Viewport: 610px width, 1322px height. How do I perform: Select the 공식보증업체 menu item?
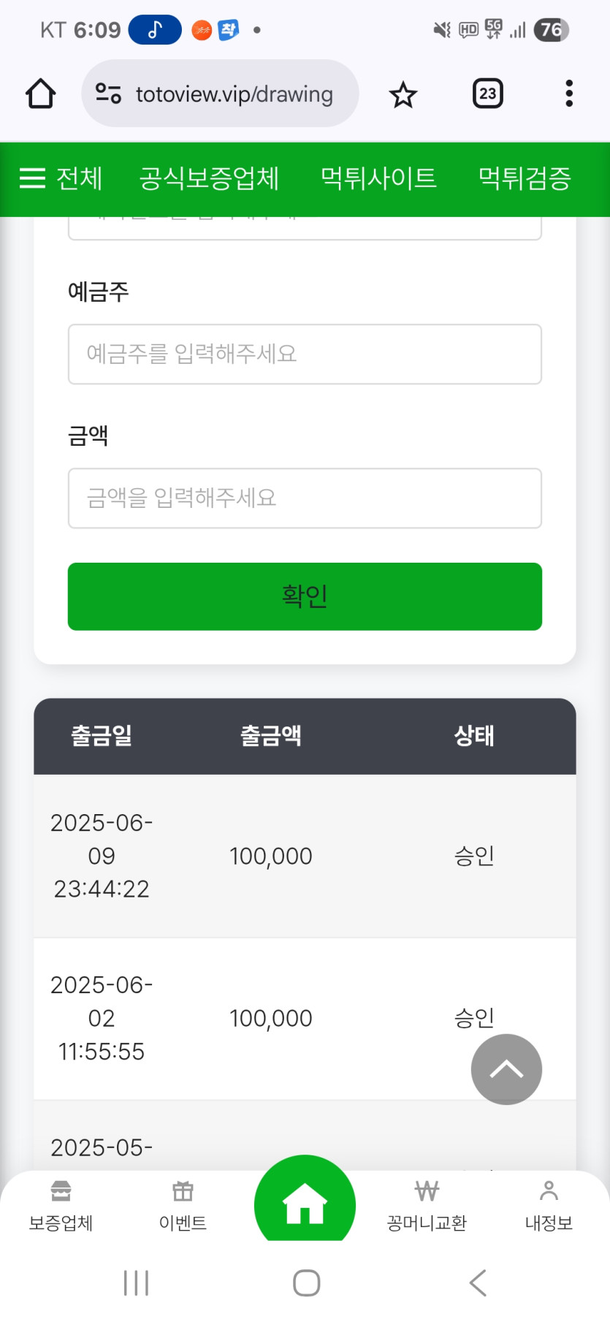click(x=209, y=178)
